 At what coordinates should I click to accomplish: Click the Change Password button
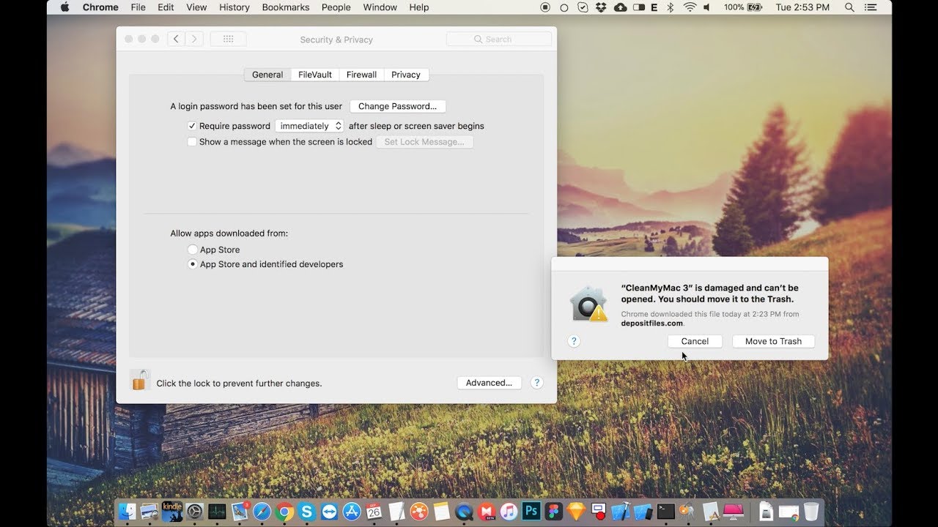pyautogui.click(x=397, y=106)
